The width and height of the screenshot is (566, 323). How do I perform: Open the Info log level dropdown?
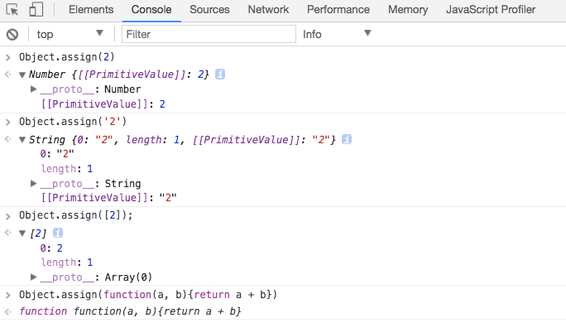click(337, 34)
